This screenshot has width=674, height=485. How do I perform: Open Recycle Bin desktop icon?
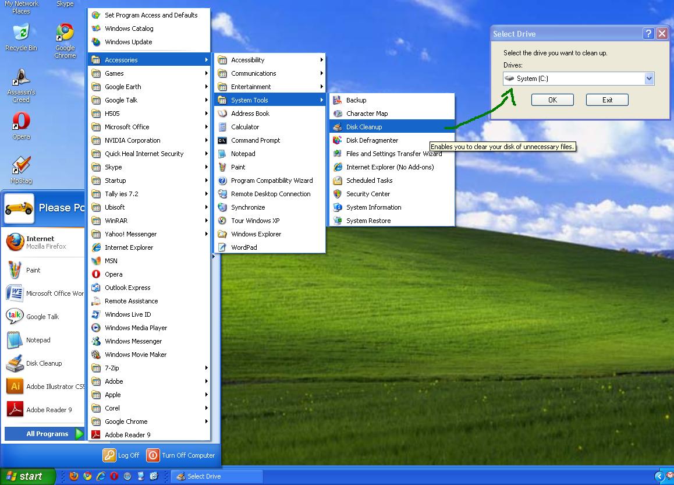coord(20,37)
